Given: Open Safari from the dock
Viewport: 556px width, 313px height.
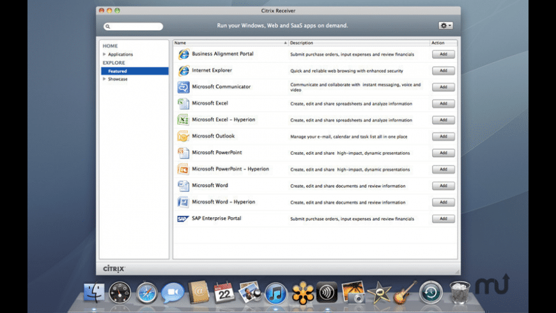Looking at the screenshot, I should coord(146,293).
